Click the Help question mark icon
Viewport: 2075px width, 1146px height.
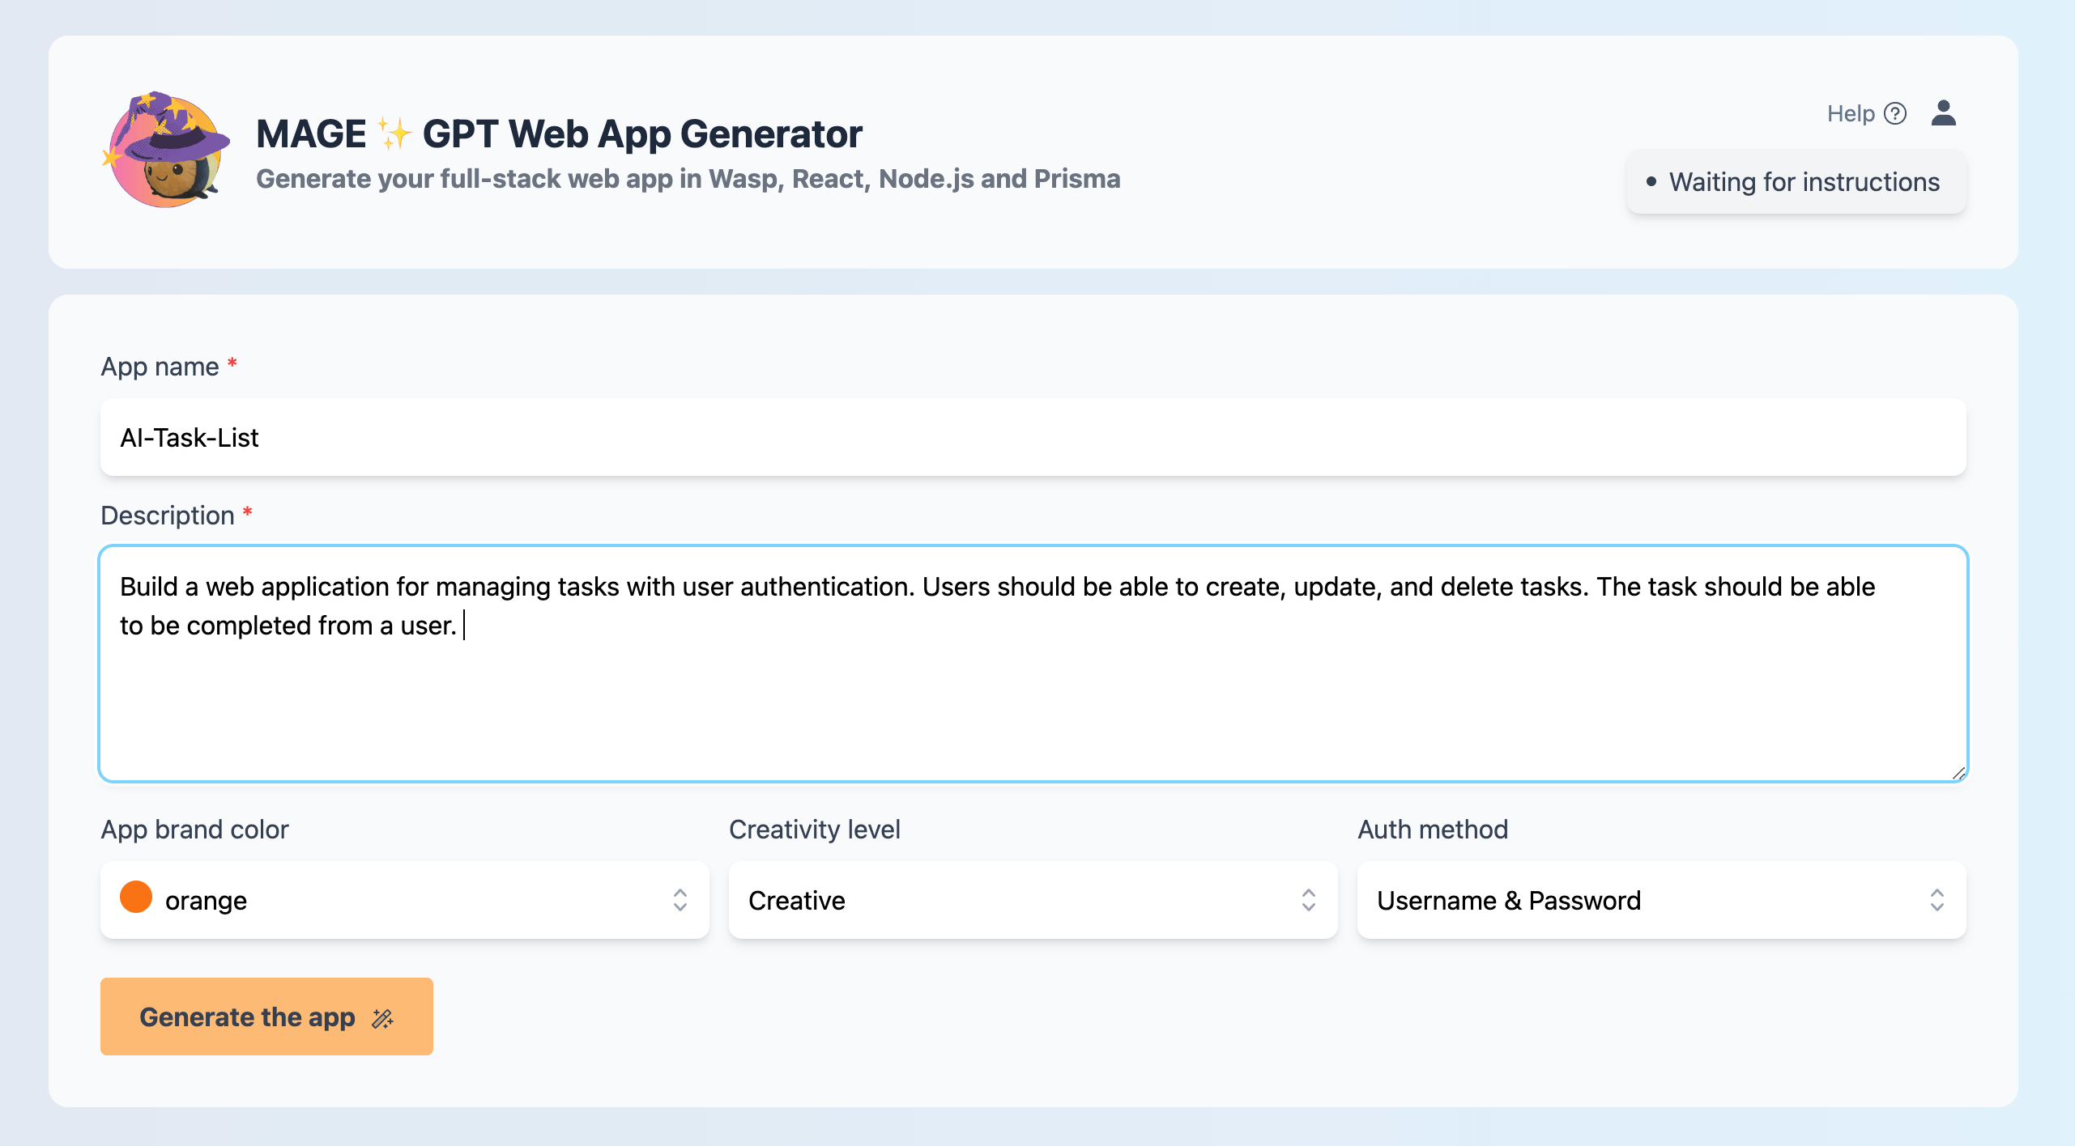click(1895, 113)
